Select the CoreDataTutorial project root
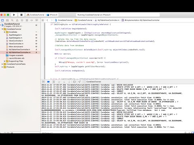The width and height of the screenshot is (194, 145). [20, 25]
